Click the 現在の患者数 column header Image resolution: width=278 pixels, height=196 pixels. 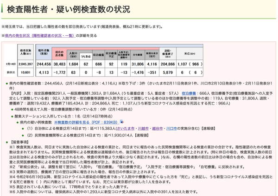(x=59, y=53)
